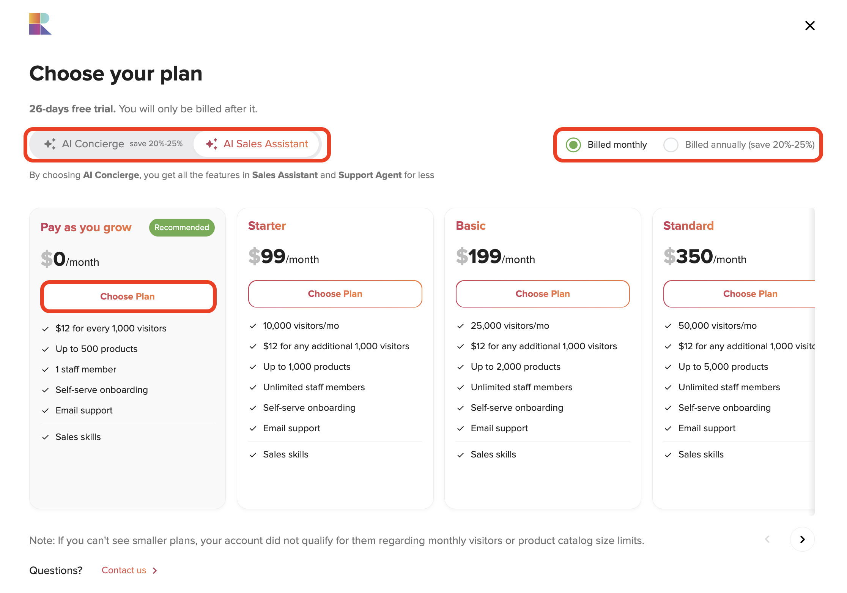
Task: Choose the Pay as you grow plan
Action: tap(128, 296)
